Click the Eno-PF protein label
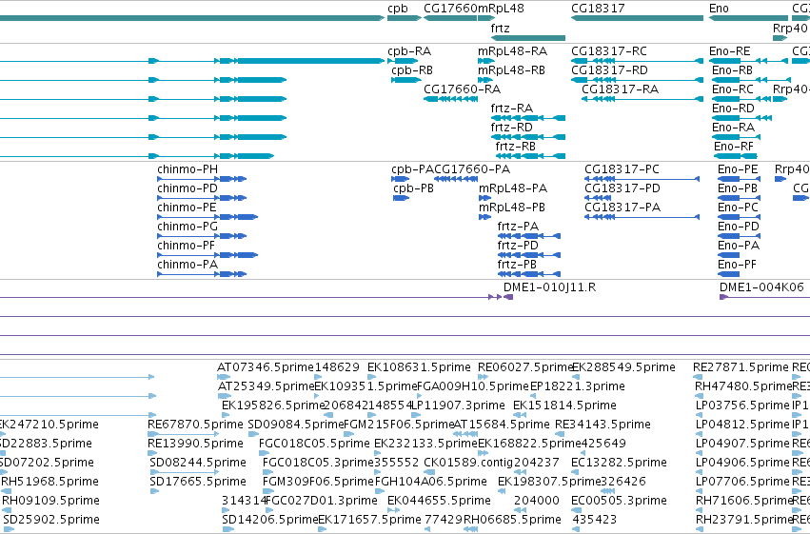Image resolution: width=810 pixels, height=534 pixels. point(737,265)
